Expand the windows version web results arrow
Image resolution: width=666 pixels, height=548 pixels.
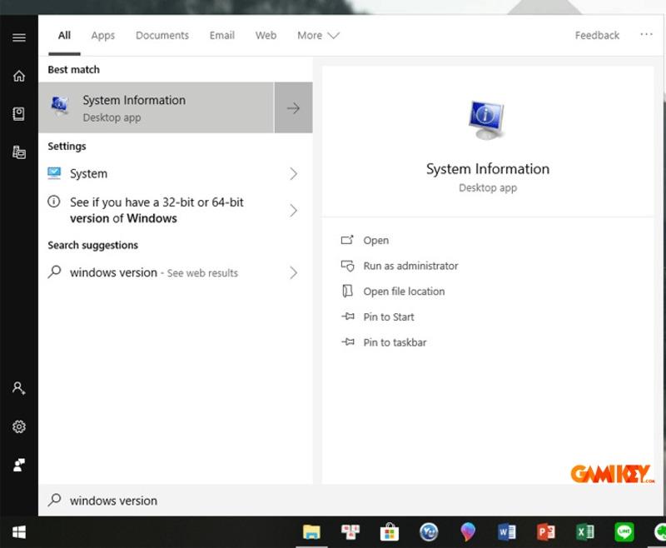point(292,272)
